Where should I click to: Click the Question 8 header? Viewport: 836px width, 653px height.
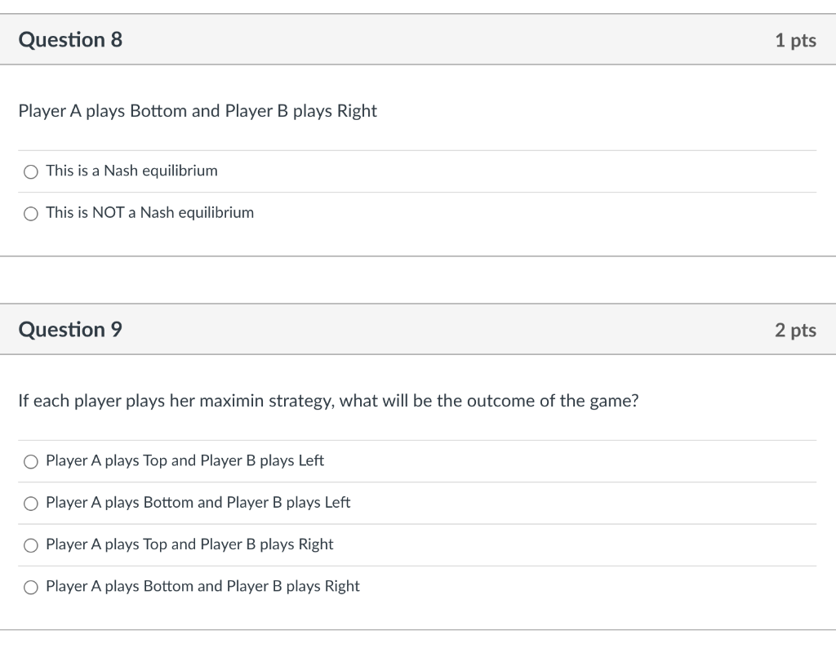71,39
